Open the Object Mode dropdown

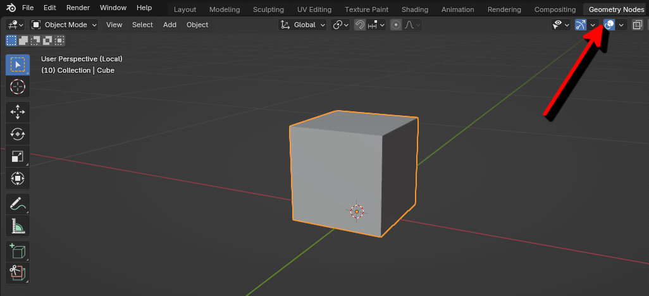[x=64, y=25]
